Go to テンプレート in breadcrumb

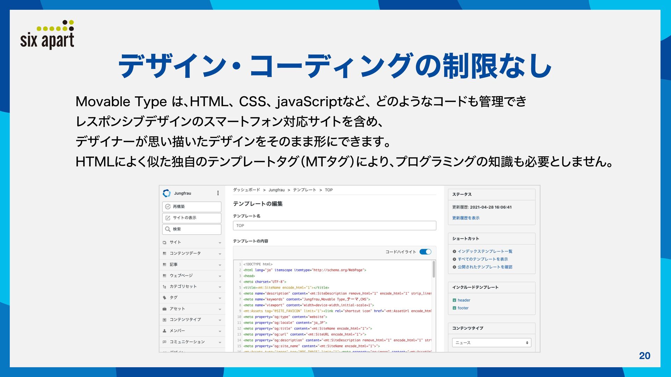(x=304, y=190)
